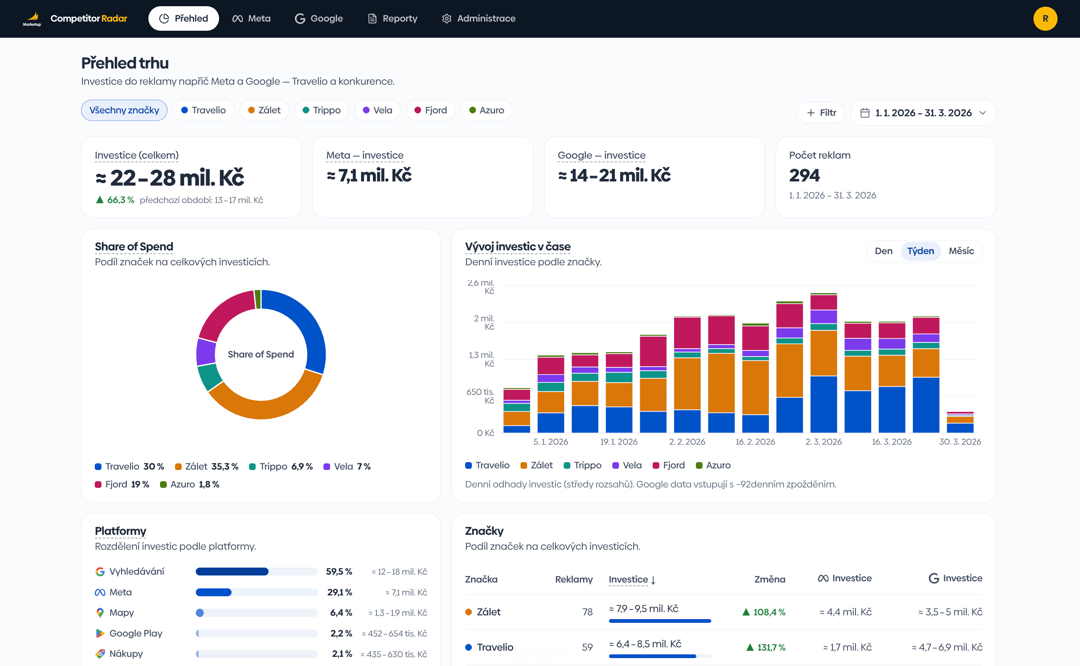Click the date range chevron arrow
The image size is (1080, 666).
click(983, 113)
